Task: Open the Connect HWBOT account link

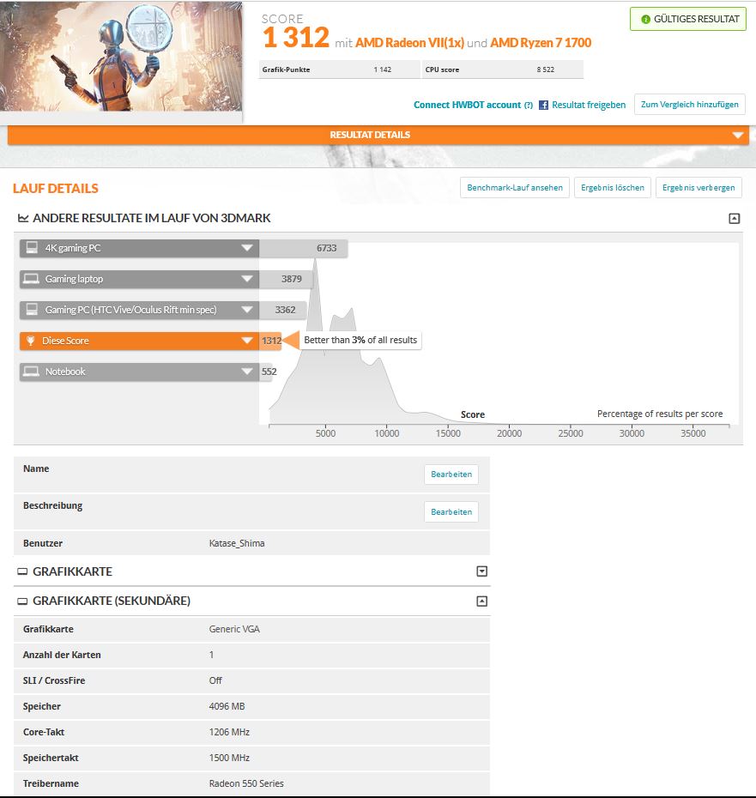Action: [x=467, y=105]
